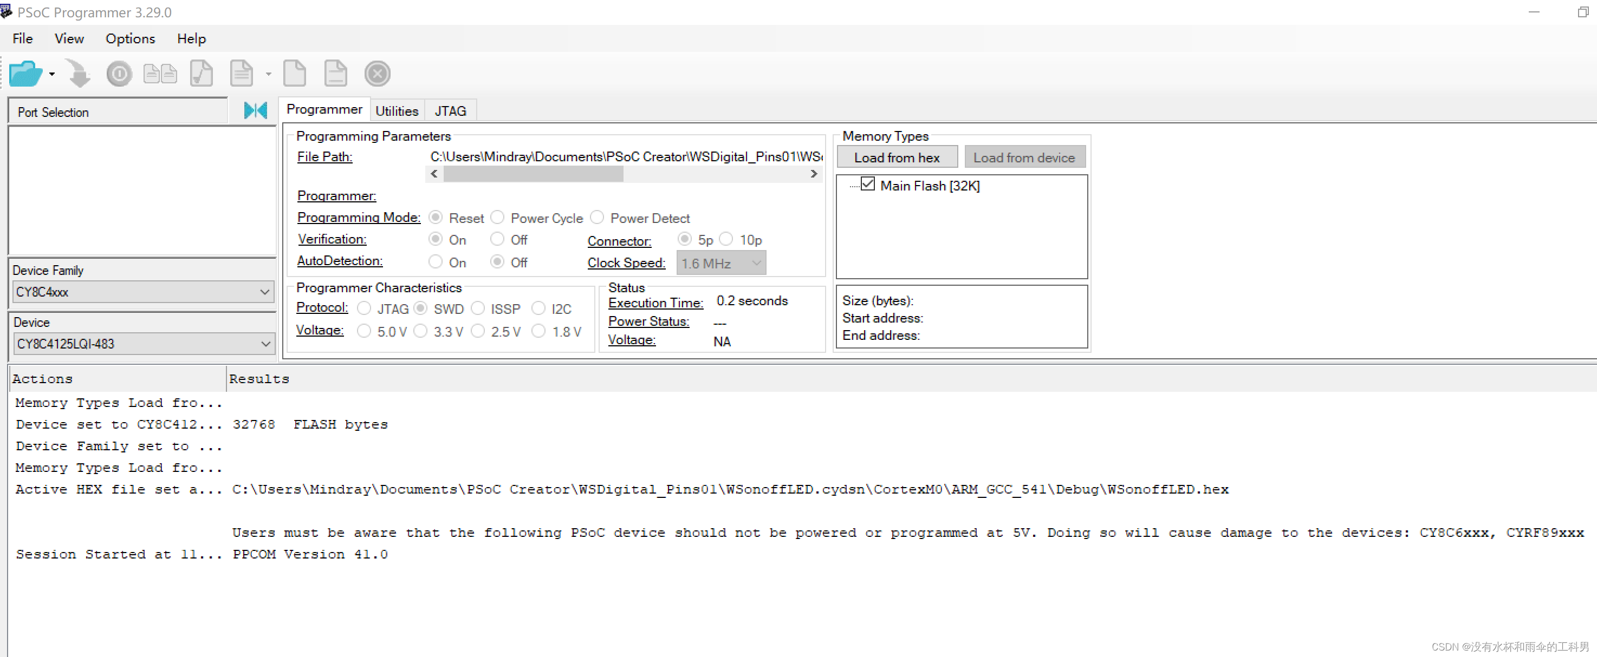Viewport: 1597px width, 657px height.
Task: Select JTAG protocol
Action: (364, 308)
